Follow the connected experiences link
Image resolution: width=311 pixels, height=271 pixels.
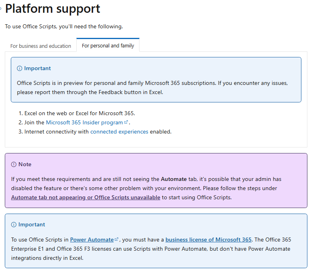[x=119, y=132]
